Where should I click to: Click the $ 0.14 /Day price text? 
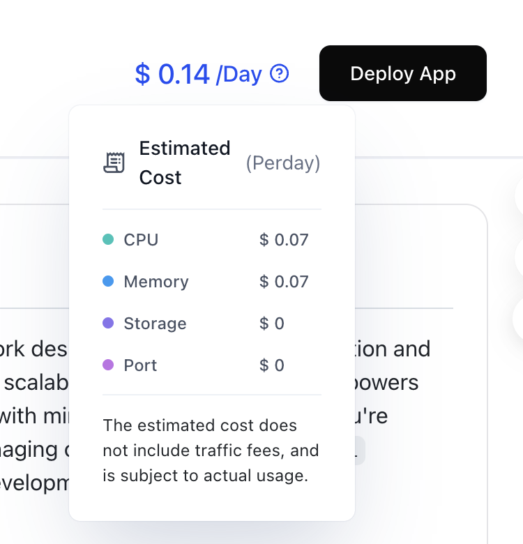[198, 74]
